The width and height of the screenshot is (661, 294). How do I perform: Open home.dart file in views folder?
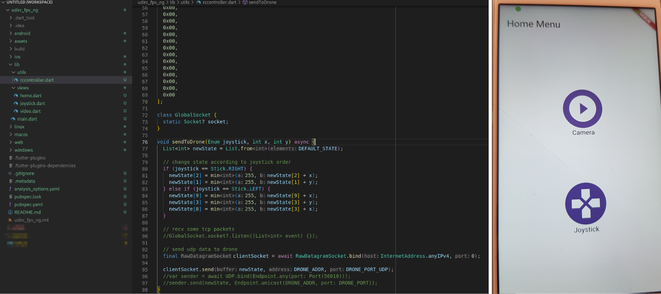click(30, 95)
